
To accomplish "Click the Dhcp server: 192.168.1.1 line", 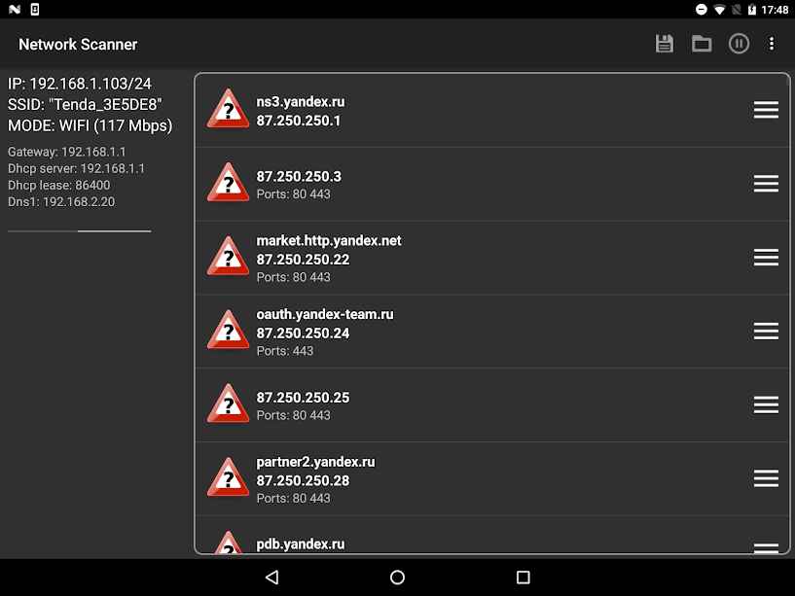I will (76, 168).
